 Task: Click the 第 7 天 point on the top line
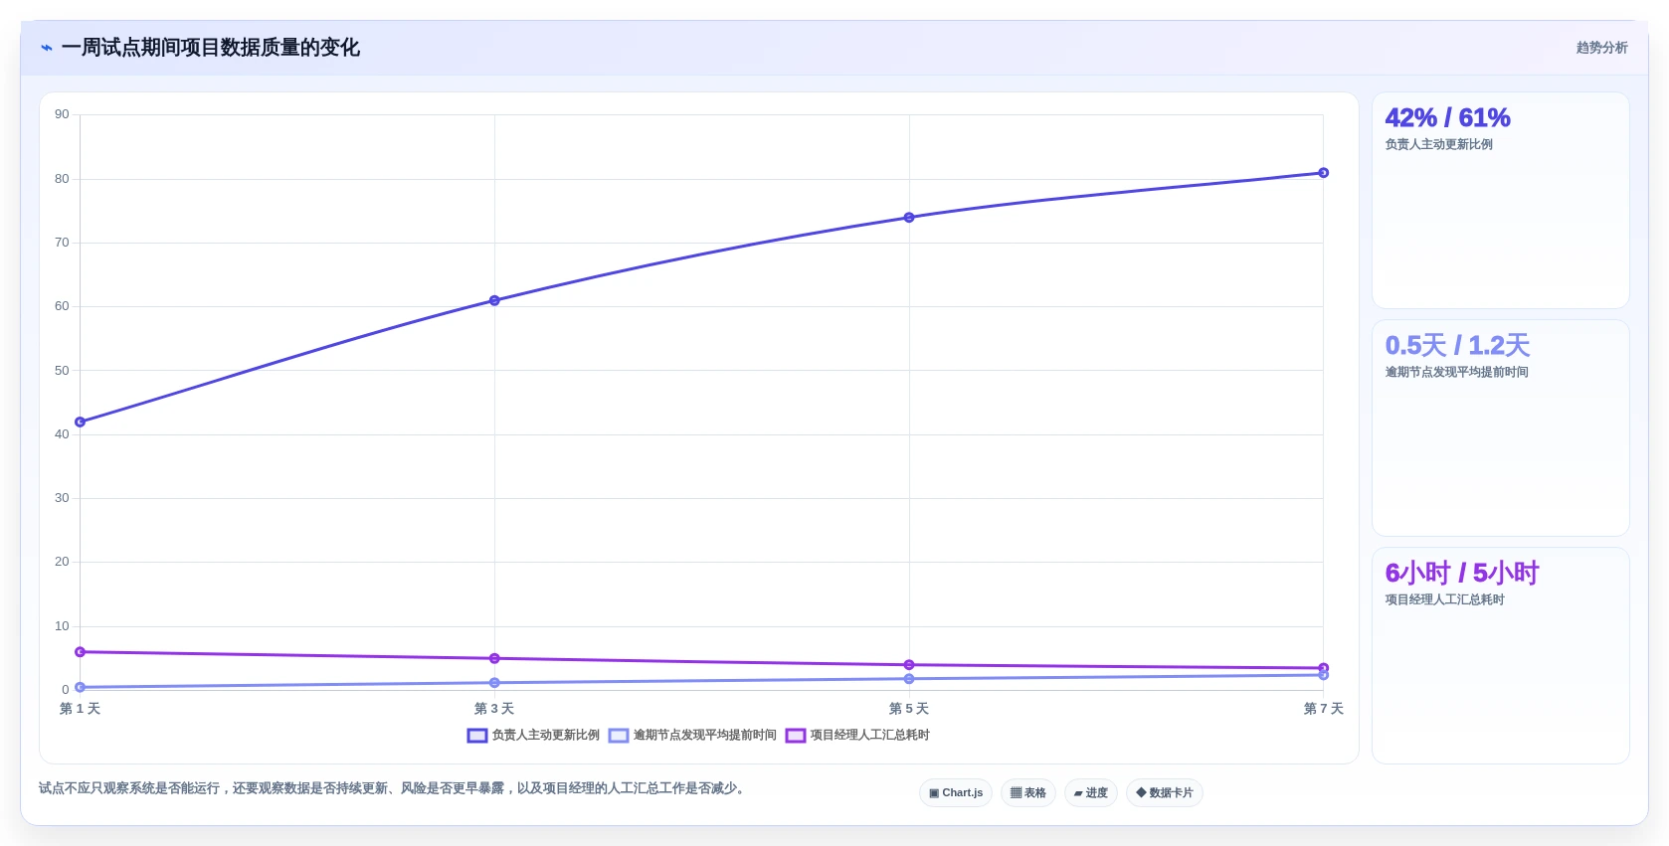coord(1324,173)
